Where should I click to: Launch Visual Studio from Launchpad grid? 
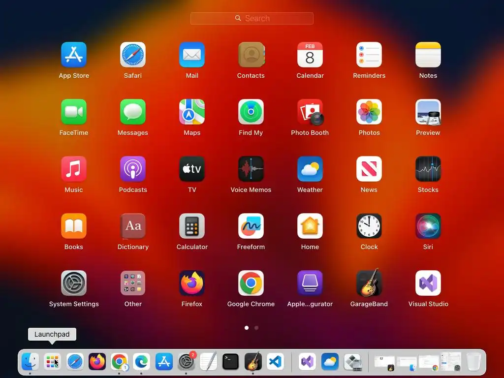pos(428,283)
